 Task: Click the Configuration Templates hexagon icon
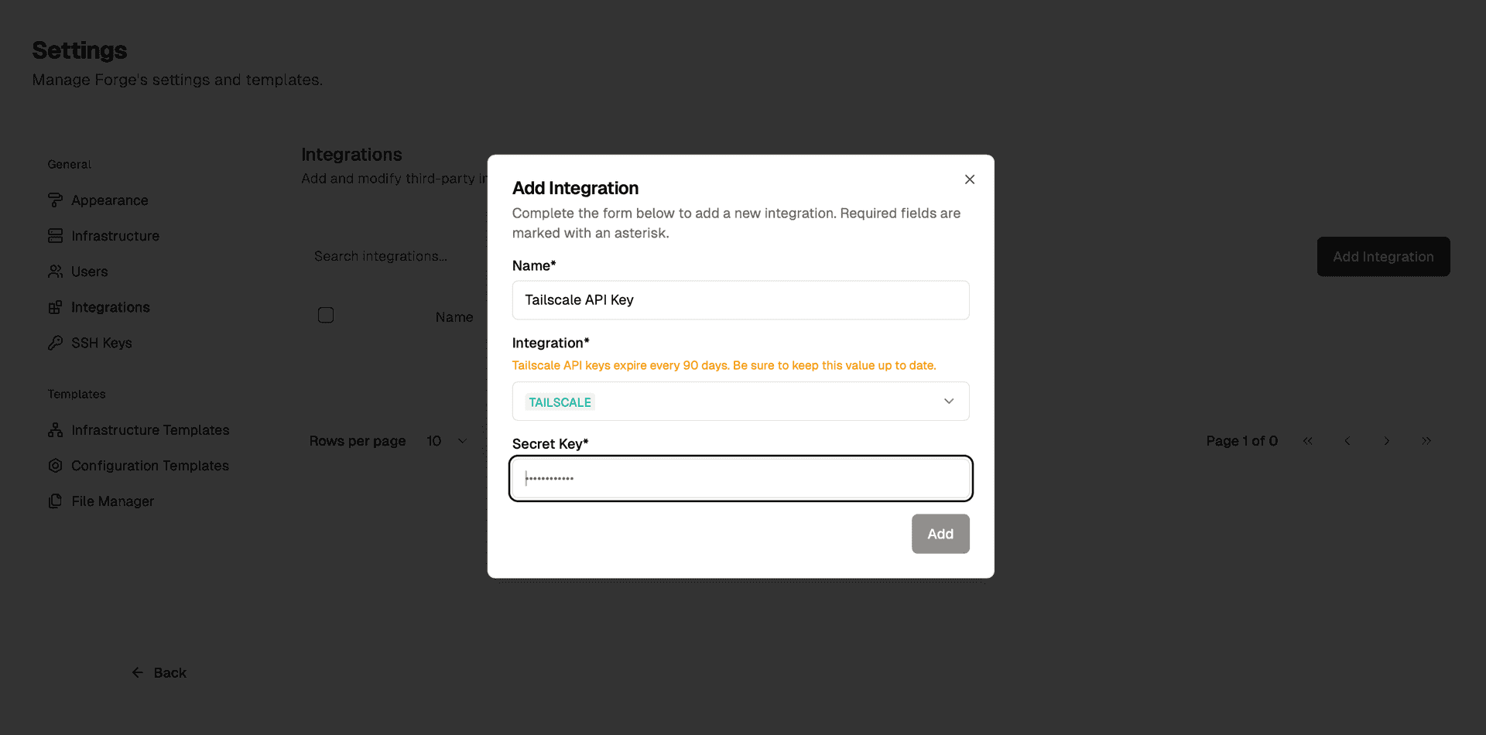point(55,466)
